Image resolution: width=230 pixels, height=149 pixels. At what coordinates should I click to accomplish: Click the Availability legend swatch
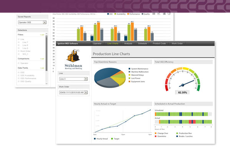(x=115, y=14)
